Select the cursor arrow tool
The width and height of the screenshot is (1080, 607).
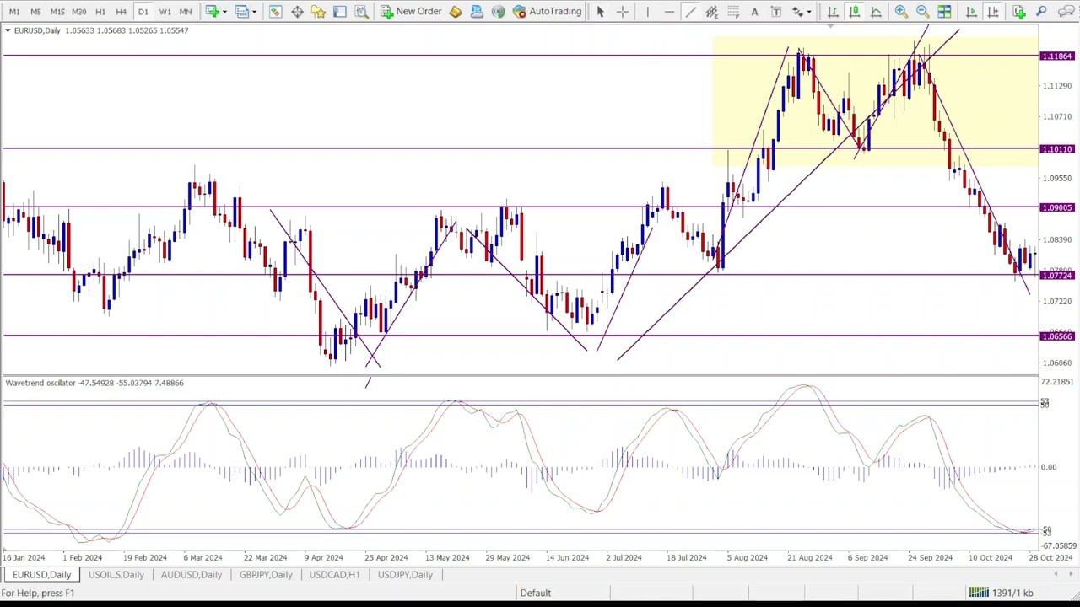click(600, 11)
